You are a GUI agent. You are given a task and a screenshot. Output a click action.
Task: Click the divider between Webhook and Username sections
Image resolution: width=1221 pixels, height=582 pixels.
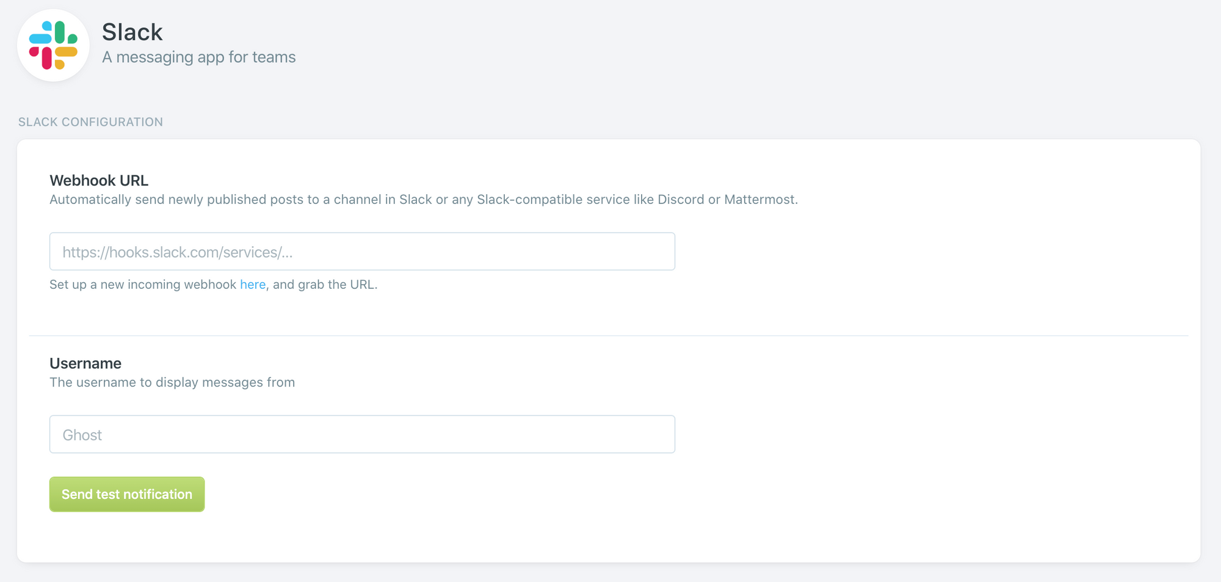click(609, 335)
